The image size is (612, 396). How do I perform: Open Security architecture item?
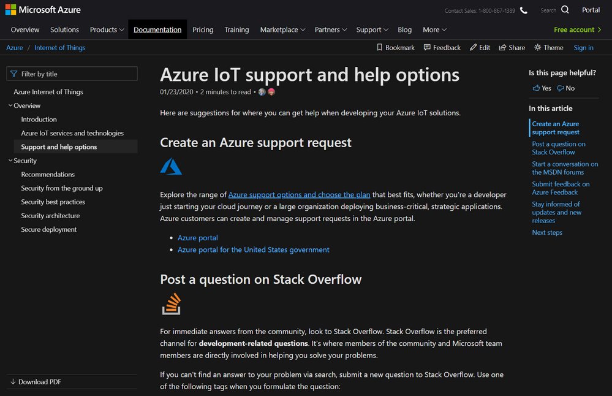50,215
